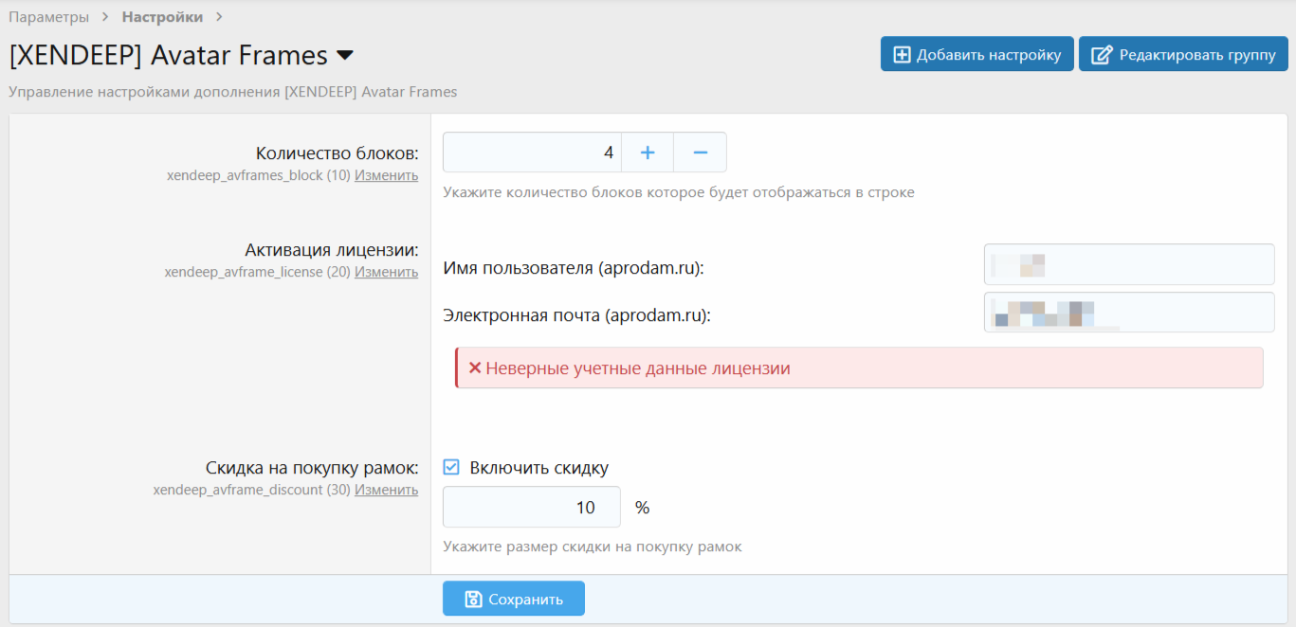This screenshot has width=1296, height=627.
Task: Click the pencil icon in Редактировать группу
Action: coord(1102,55)
